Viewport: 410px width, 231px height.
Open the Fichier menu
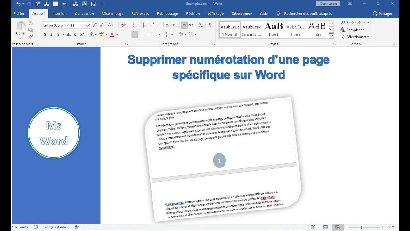19,14
